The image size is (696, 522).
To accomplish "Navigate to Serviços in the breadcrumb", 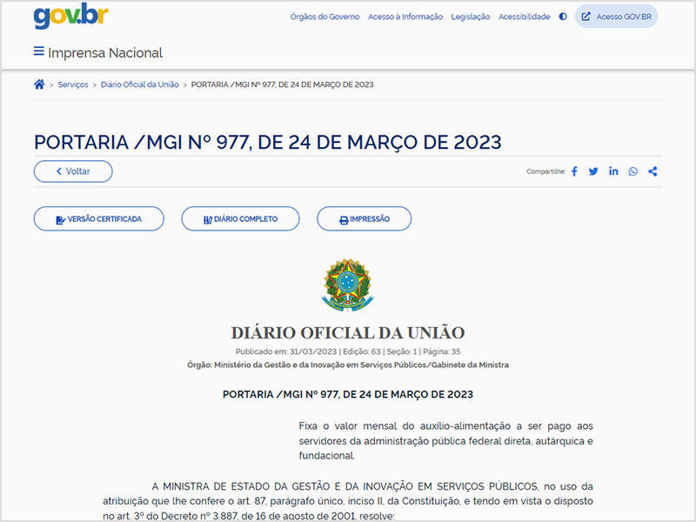I will pyautogui.click(x=73, y=84).
